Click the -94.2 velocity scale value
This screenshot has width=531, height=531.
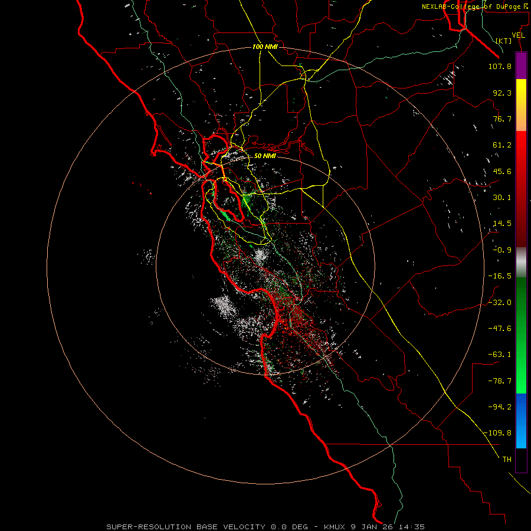[500, 407]
